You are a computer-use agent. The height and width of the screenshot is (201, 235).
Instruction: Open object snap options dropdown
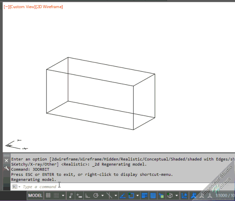coord(138,195)
